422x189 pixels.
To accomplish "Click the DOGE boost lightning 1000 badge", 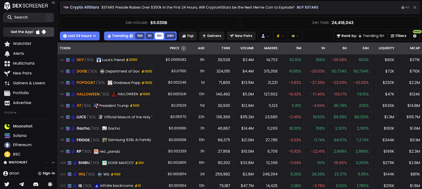I will click(x=147, y=71).
